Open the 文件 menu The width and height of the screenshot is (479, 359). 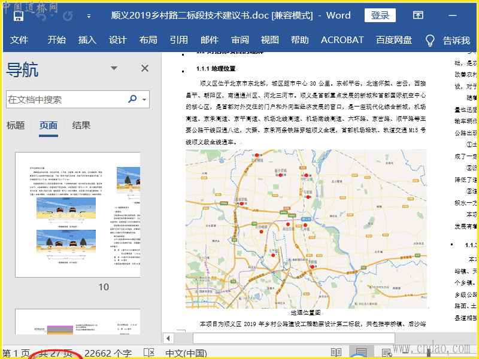(19, 40)
